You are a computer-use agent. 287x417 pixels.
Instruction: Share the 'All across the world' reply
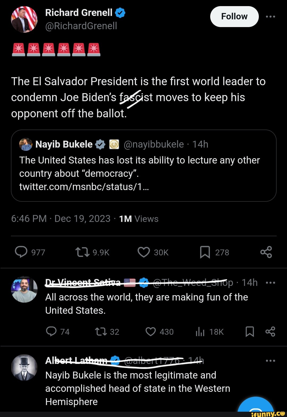click(270, 332)
